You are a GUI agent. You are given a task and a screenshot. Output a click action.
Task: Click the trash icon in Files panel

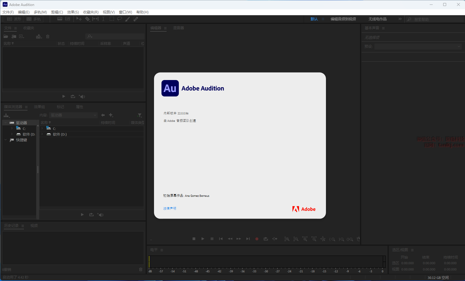point(48,36)
